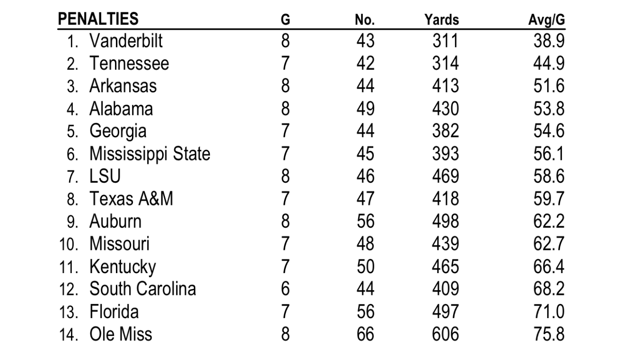Click the Missouri team name
This screenshot has width=631, height=355.
click(120, 244)
